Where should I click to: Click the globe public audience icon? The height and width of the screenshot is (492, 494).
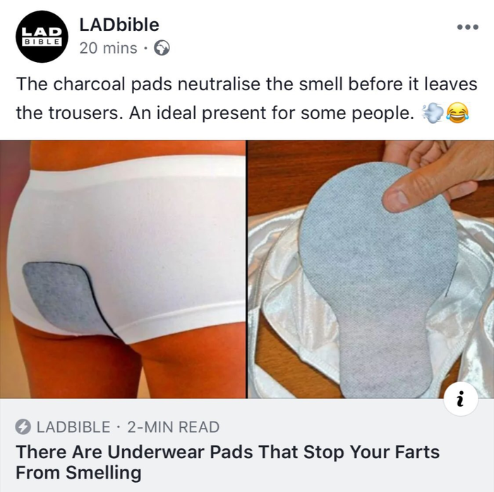(162, 48)
